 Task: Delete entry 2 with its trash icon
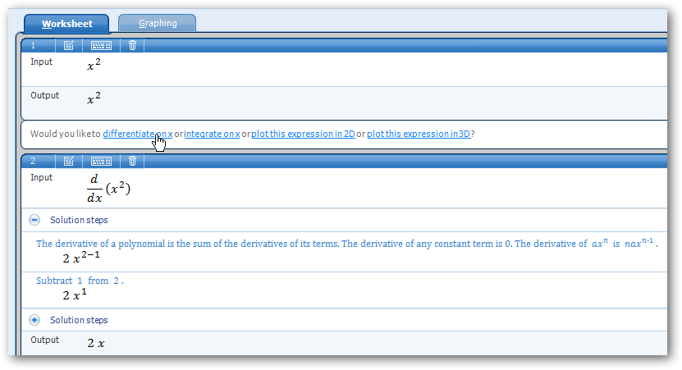tap(133, 161)
